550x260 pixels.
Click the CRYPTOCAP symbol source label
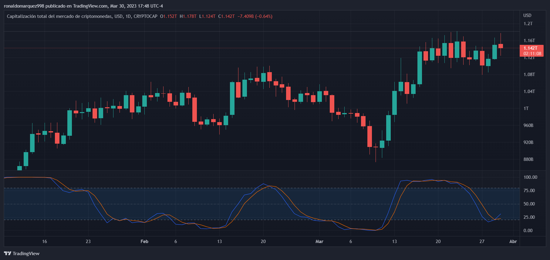(145, 16)
